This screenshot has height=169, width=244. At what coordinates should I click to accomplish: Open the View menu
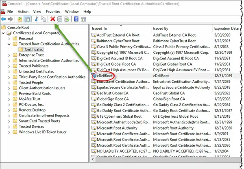click(37, 12)
